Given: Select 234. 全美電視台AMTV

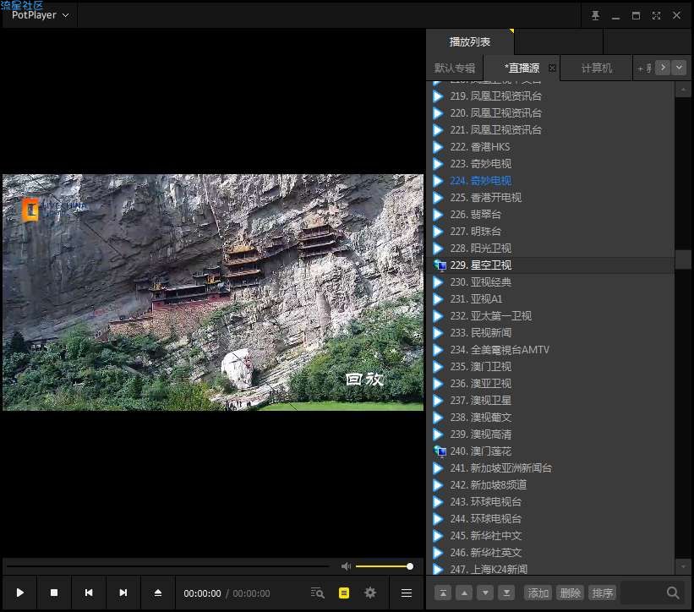Looking at the screenshot, I should pos(550,350).
